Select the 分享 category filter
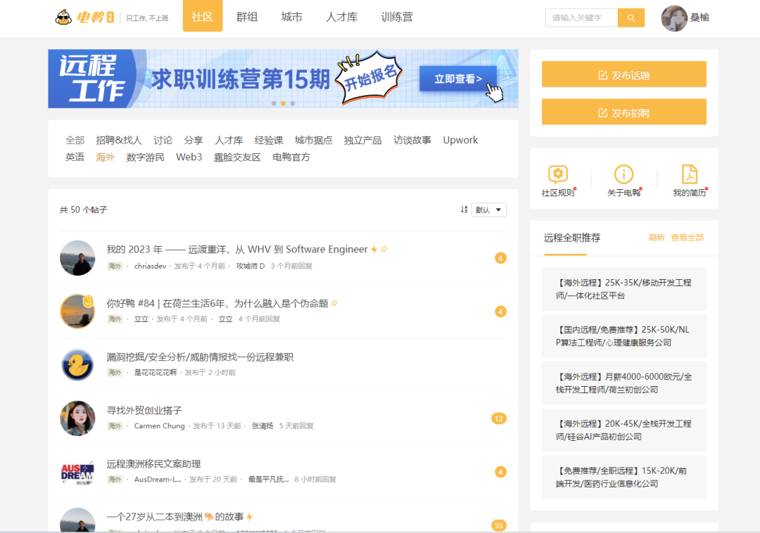Image resolution: width=760 pixels, height=533 pixels. [x=194, y=141]
